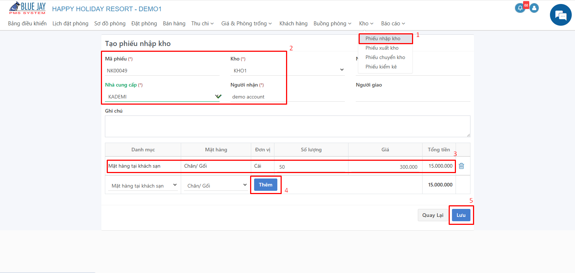575x273 pixels.
Task: Open the Nhà cung cấp dropdown KADEMI
Action: (162, 96)
